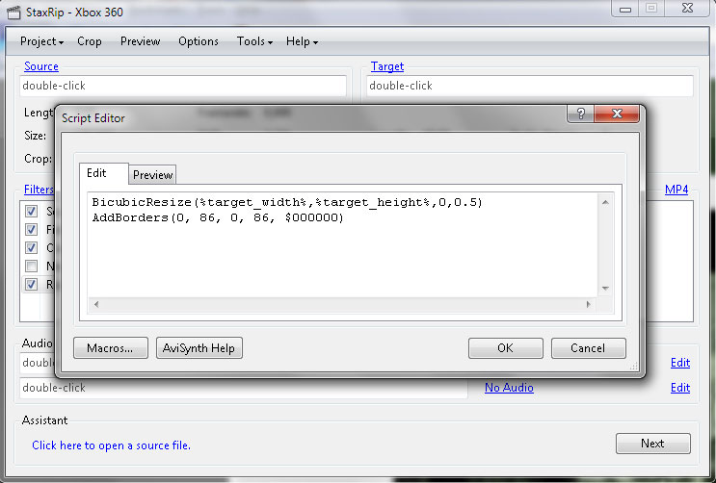Viewport: 716px width, 483px height.
Task: Switch to the Edit tab in Script Editor
Action: (103, 173)
